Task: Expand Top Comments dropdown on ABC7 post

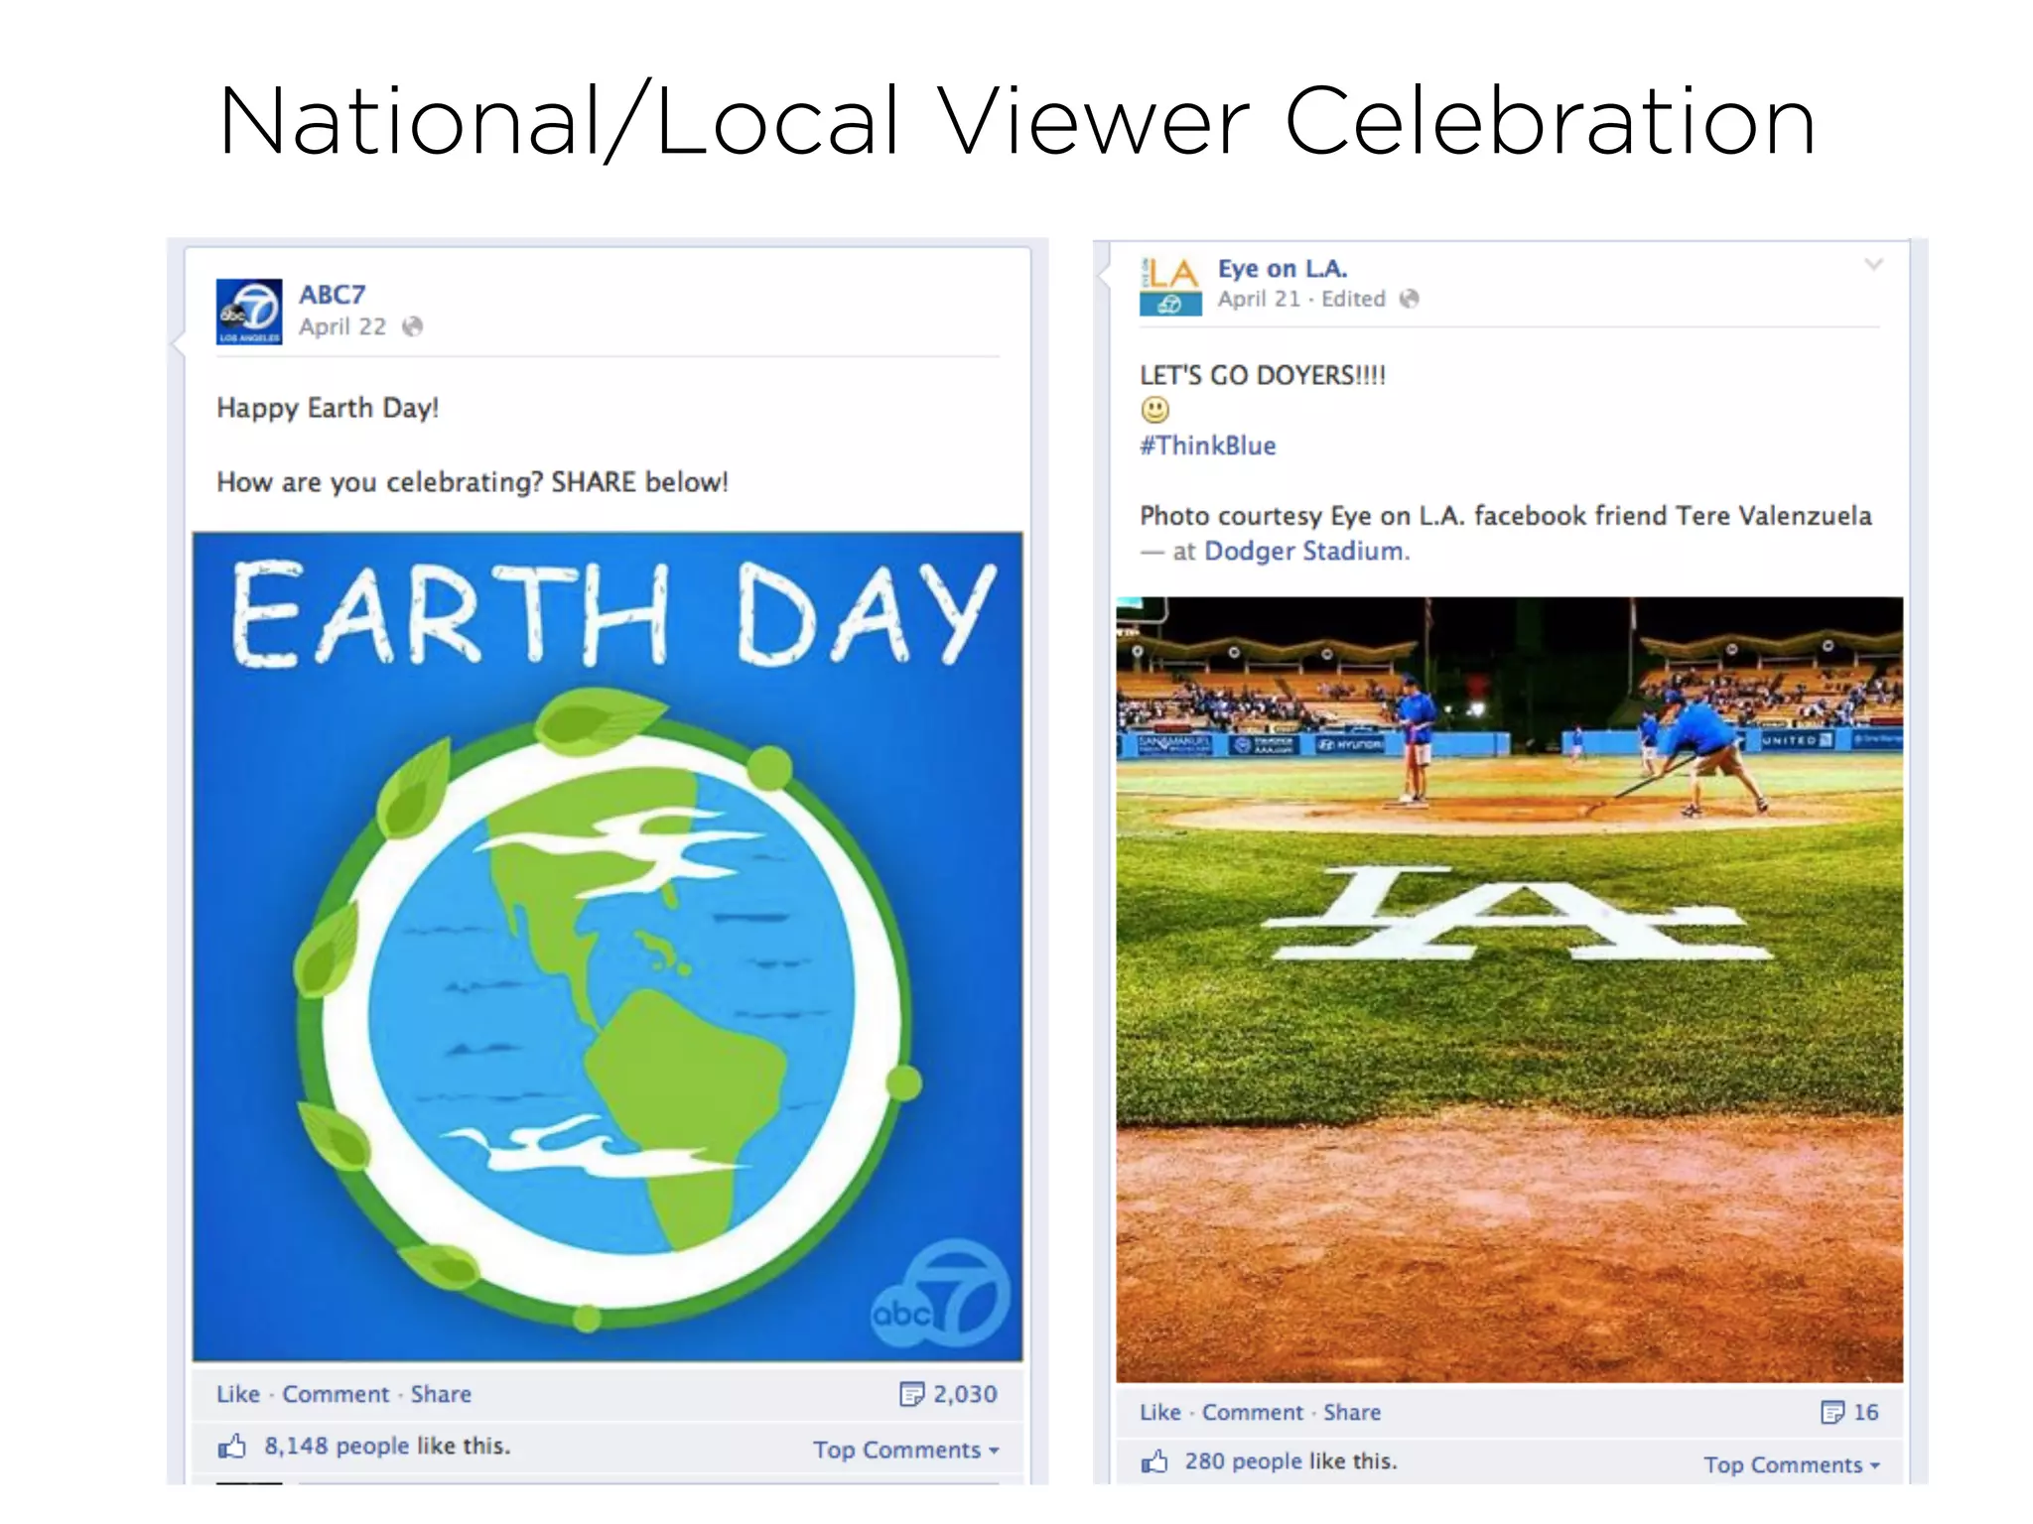Action: click(x=905, y=1450)
